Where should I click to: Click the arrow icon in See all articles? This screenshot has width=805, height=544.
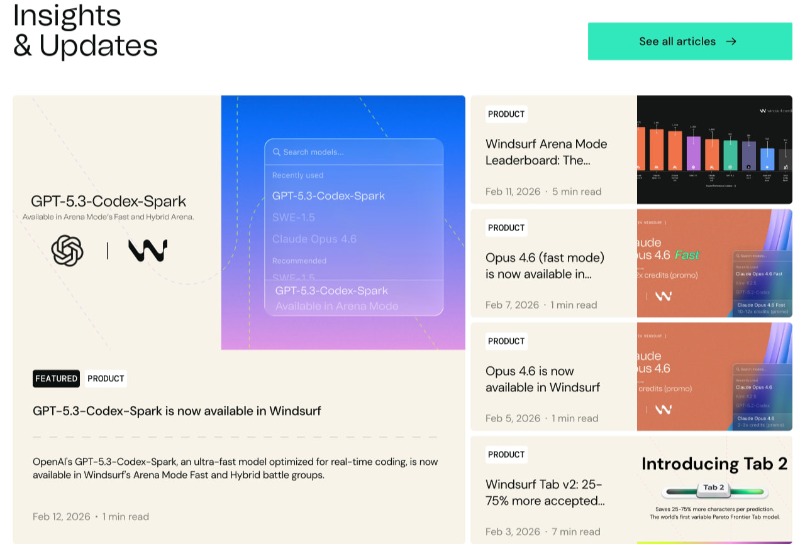(731, 41)
